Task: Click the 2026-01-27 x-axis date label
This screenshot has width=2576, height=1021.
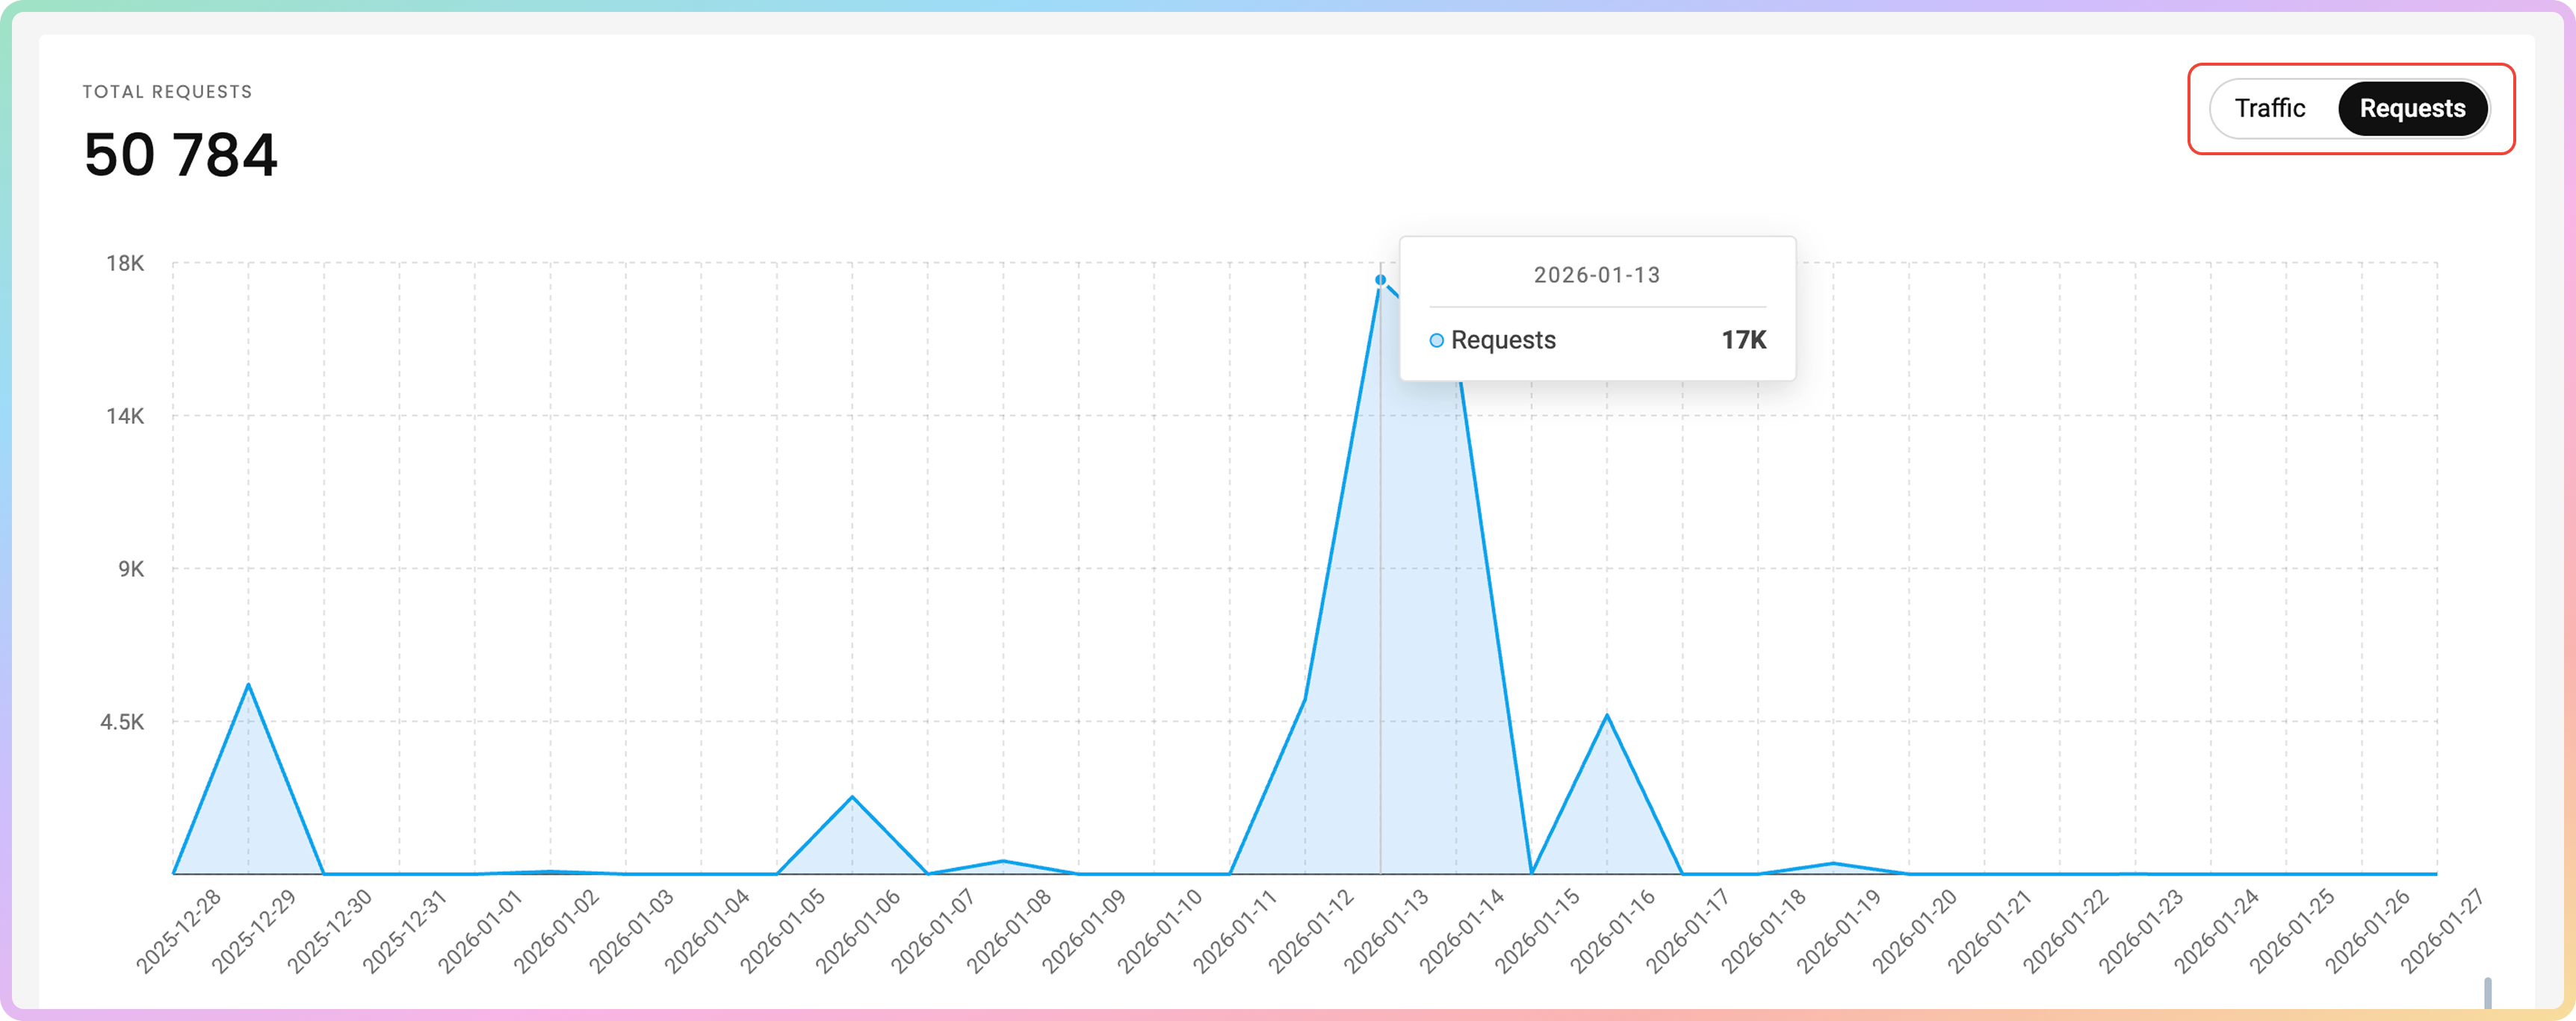Action: pyautogui.click(x=2442, y=931)
